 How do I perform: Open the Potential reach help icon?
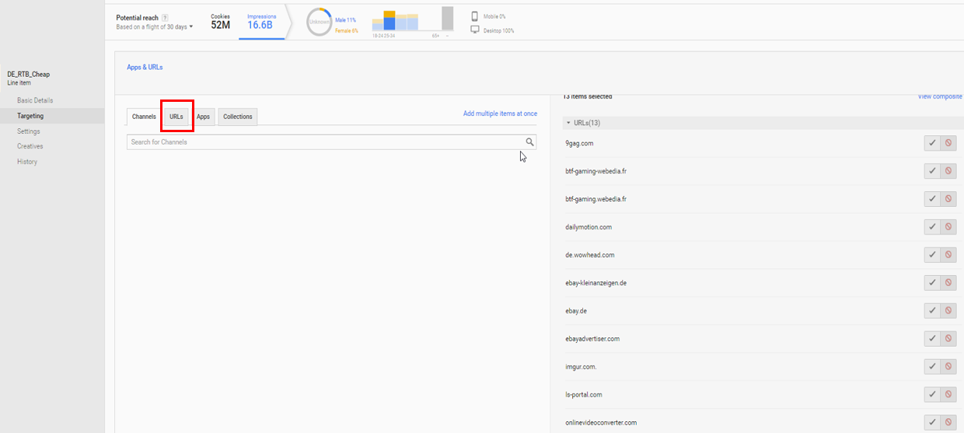point(165,17)
